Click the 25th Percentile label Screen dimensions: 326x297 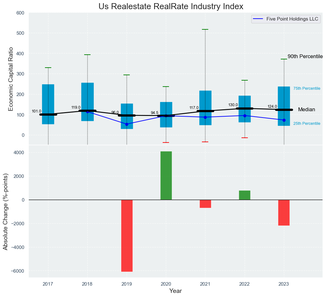[x=306, y=124]
